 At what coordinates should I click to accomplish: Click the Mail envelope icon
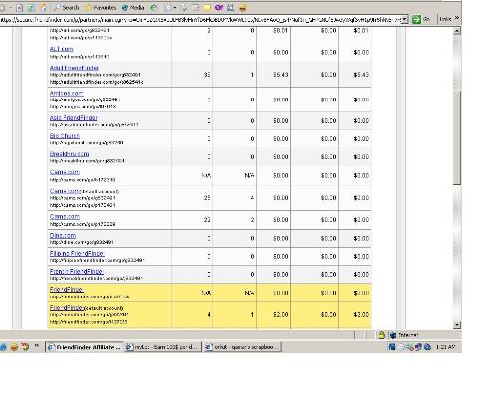(168, 7)
